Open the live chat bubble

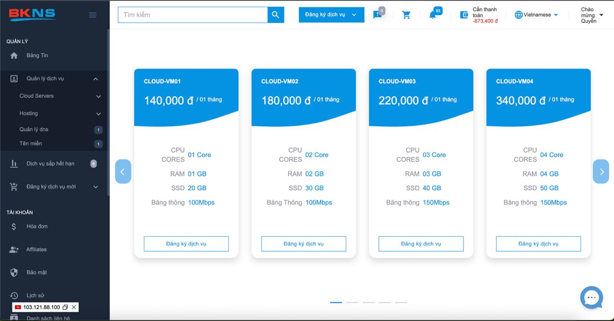(x=591, y=298)
